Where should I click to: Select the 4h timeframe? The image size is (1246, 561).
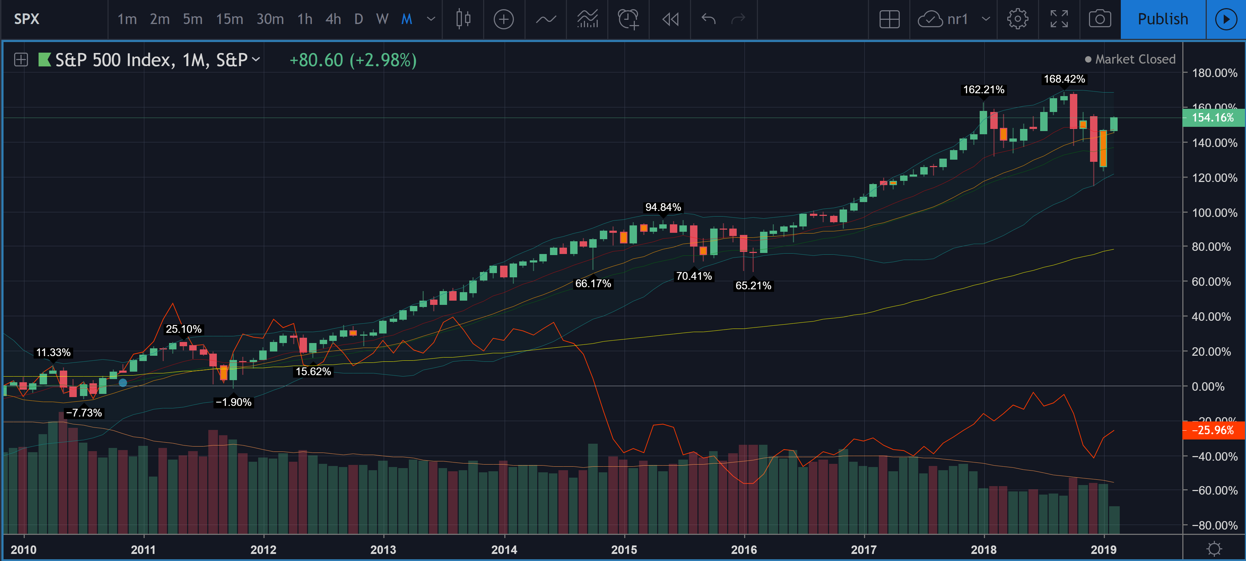(x=333, y=19)
